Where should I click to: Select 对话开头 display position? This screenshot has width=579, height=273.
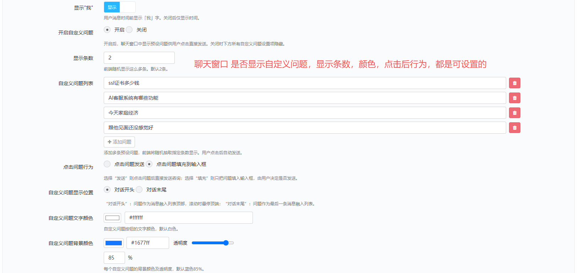(107, 190)
